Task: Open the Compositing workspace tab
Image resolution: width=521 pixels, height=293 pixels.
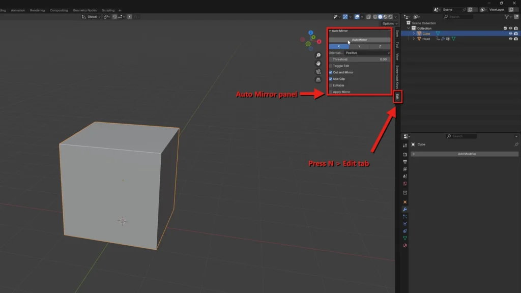Action: tap(59, 10)
